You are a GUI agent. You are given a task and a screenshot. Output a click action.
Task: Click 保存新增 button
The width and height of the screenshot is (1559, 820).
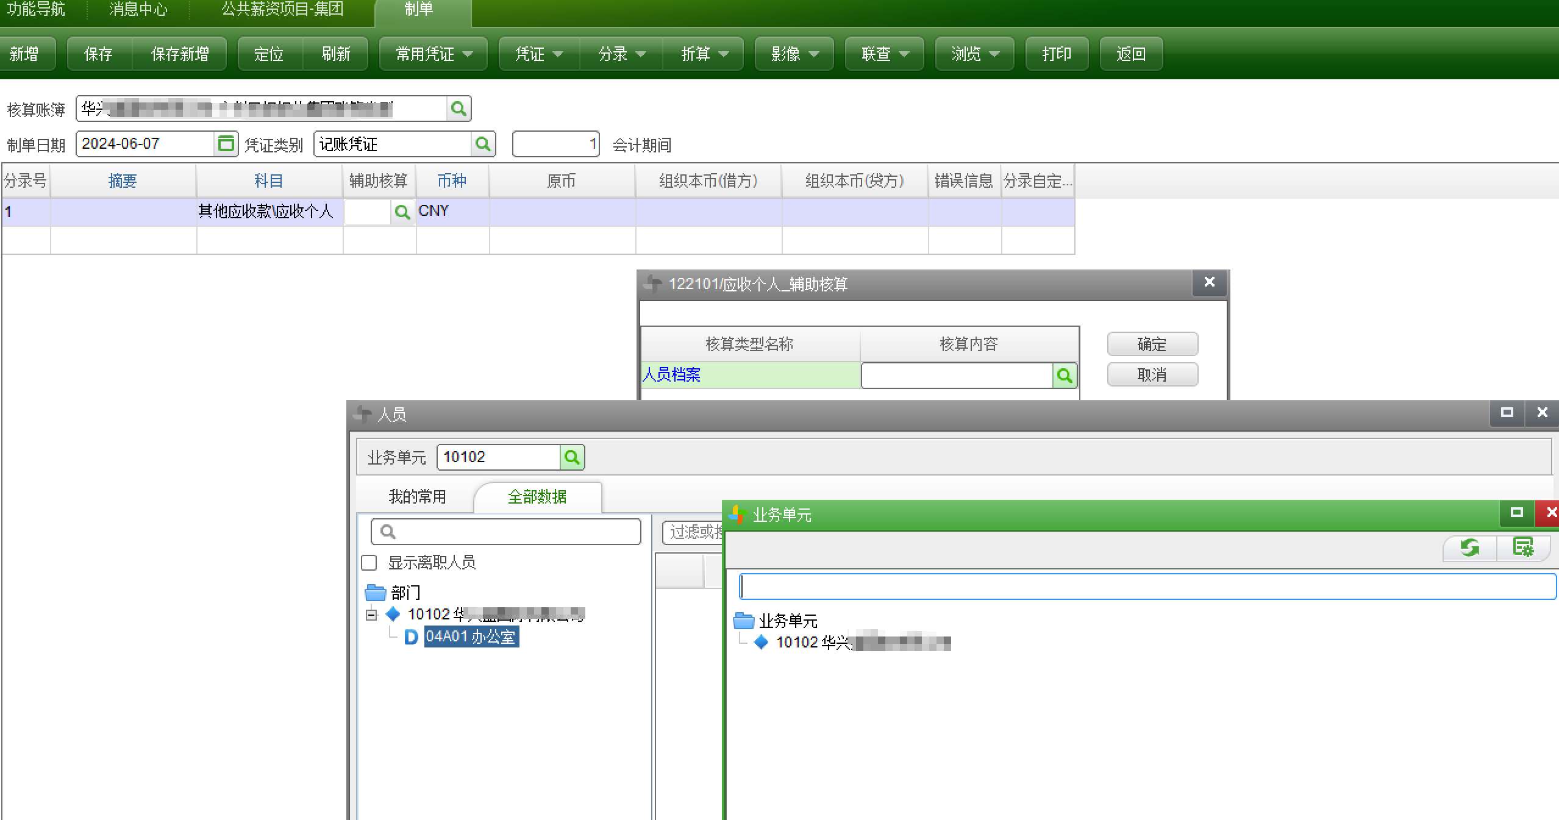pos(180,54)
